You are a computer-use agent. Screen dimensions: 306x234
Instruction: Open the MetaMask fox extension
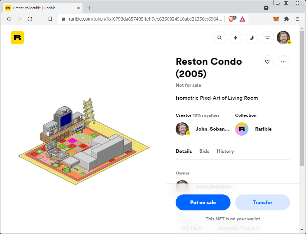276,19
